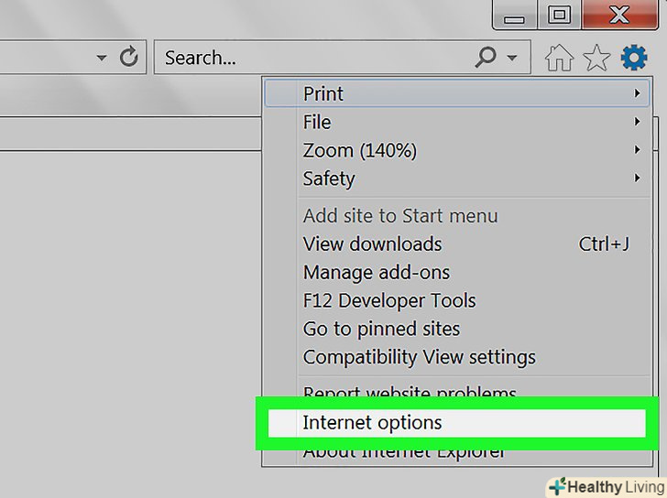Select Manage add-ons
The image size is (667, 498).
457,273
